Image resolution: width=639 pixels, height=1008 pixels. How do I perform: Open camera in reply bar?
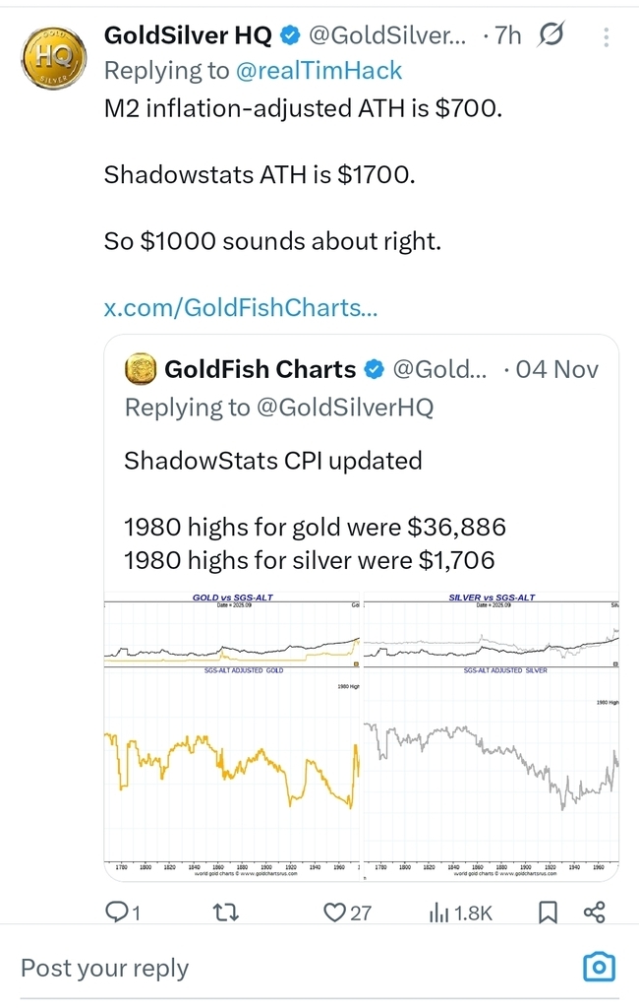click(x=599, y=967)
